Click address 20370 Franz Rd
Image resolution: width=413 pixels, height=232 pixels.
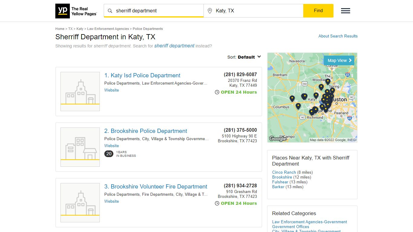click(x=242, y=80)
